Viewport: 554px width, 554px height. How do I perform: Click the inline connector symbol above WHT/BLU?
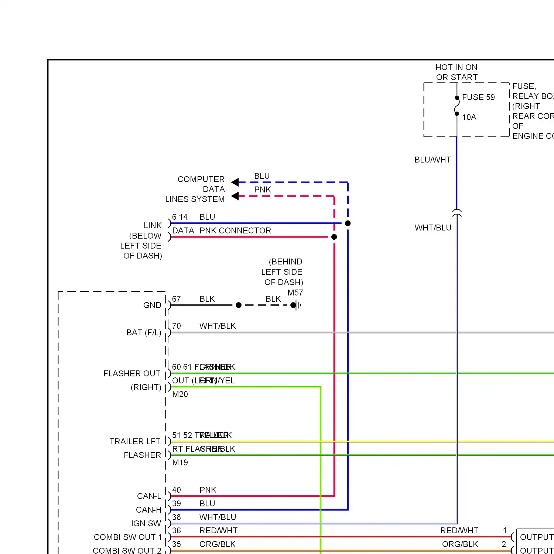click(457, 213)
